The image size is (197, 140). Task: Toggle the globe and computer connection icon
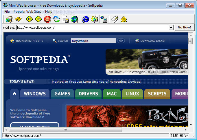pyautogui.click(x=104, y=19)
